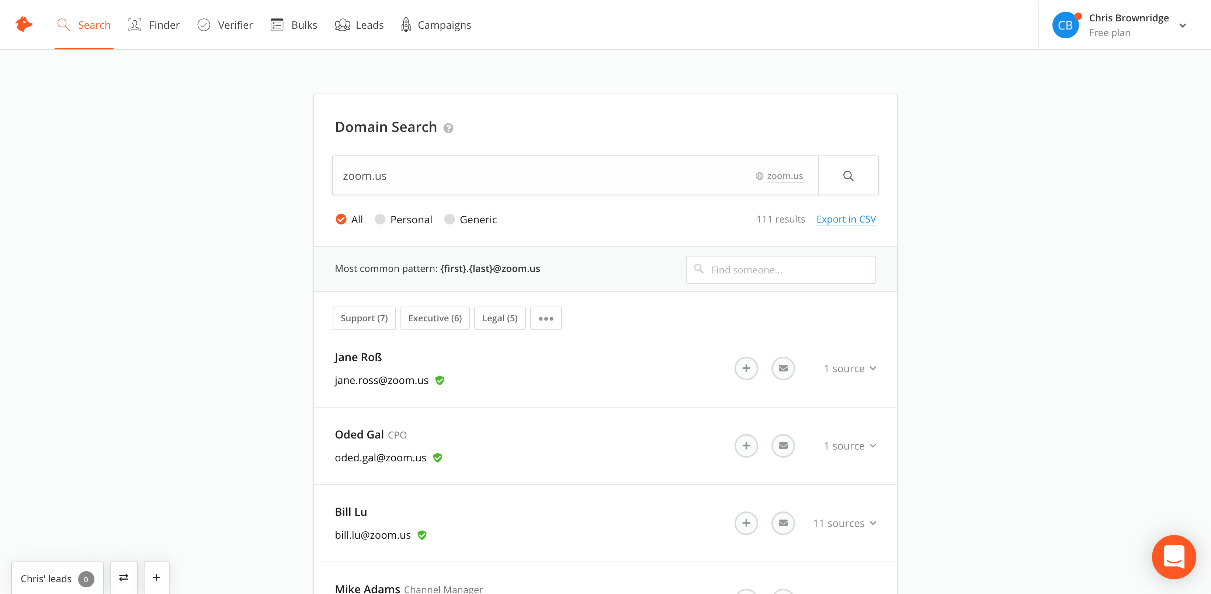The height and width of the screenshot is (594, 1211).
Task: Click the name Bill Lu
Action: point(351,512)
